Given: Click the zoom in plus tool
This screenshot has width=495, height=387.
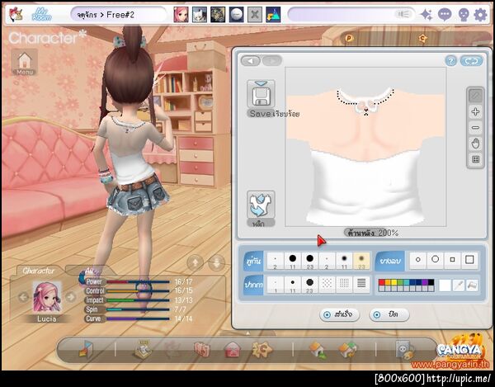Looking at the screenshot, I should pos(475,111).
